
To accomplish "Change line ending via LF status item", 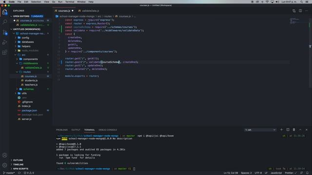I will (x=266, y=173).
